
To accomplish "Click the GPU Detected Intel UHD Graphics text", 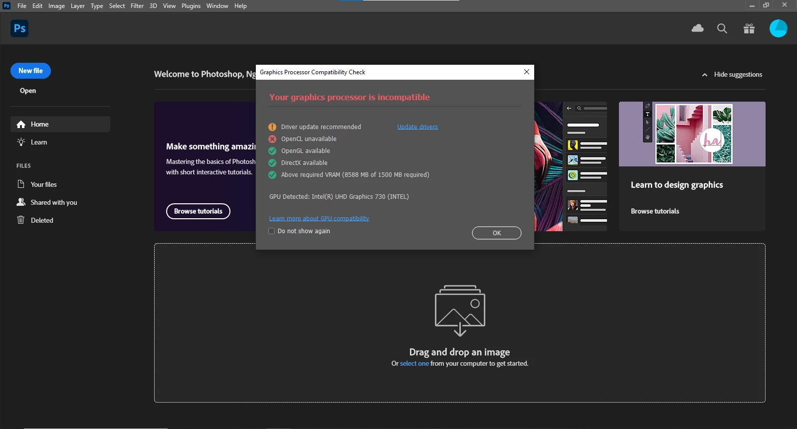I will click(x=339, y=197).
